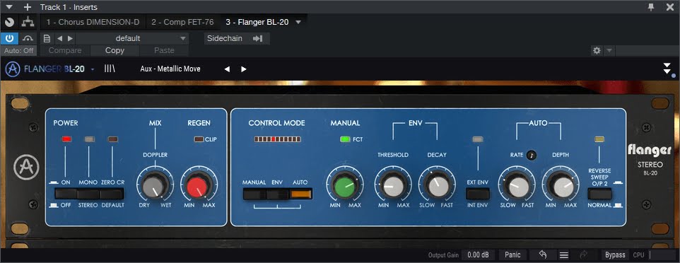Image resolution: width=680 pixels, height=263 pixels.
Task: Go to next Arturia preset
Action: pos(244,69)
